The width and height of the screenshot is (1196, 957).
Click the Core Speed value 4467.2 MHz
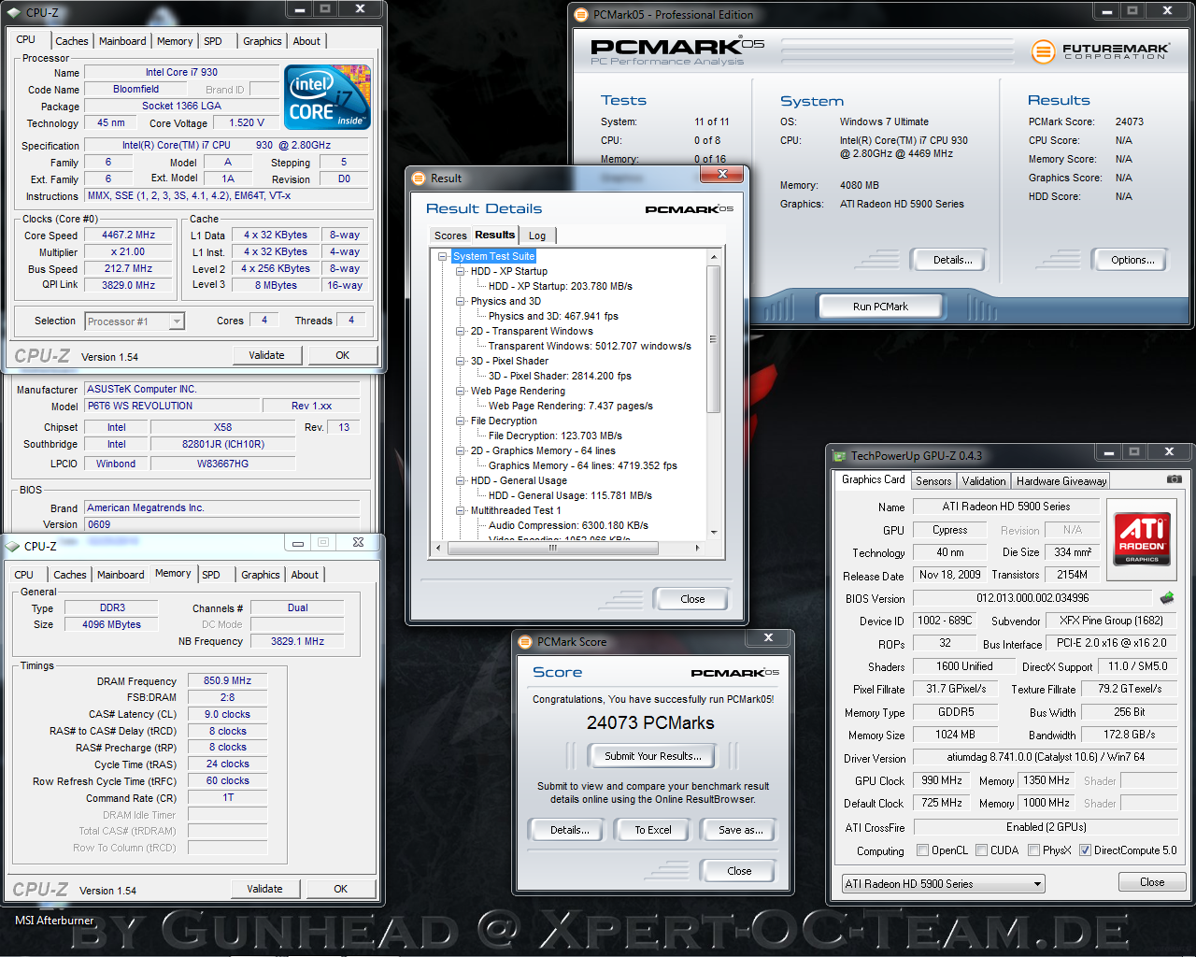pos(129,236)
